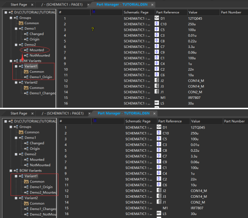Close the SCHEMATIC1 : PAGE1 tab in lower window
This screenshot has height=218, width=248.
point(89,114)
